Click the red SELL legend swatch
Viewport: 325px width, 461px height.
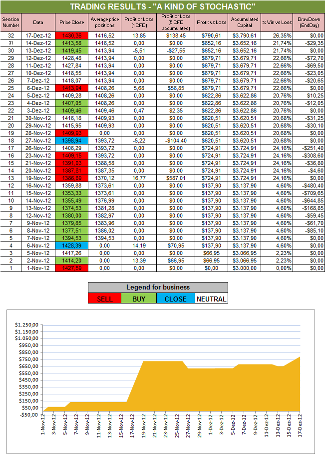tap(104, 298)
